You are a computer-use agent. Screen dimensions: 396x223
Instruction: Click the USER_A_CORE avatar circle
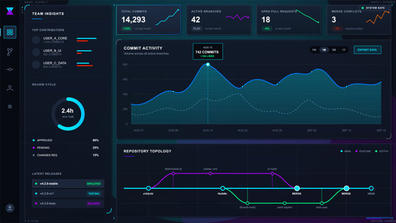36,40
